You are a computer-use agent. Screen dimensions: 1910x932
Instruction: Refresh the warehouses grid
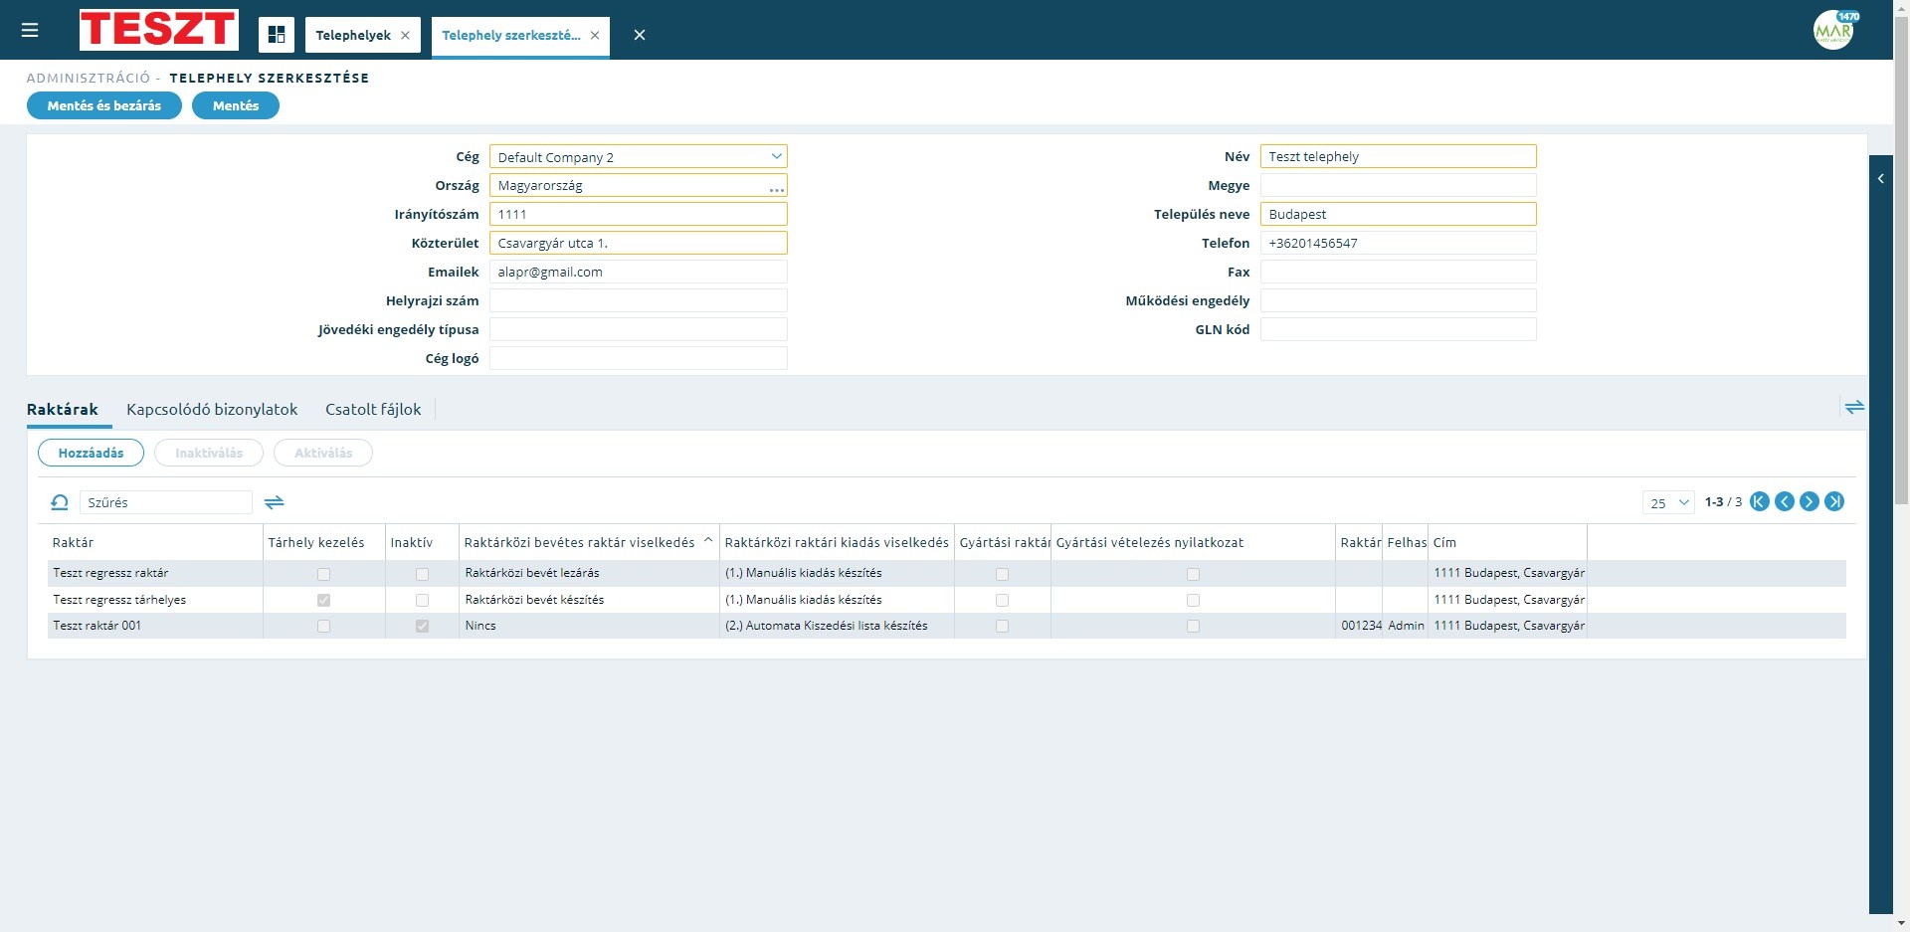[x=60, y=502]
